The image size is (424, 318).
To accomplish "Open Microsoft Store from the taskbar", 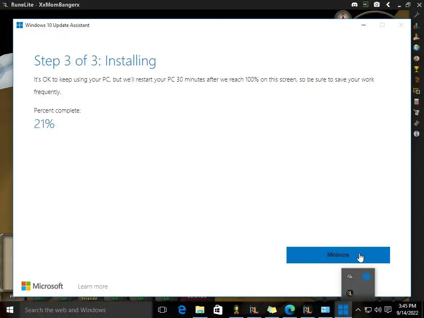I will point(218,310).
